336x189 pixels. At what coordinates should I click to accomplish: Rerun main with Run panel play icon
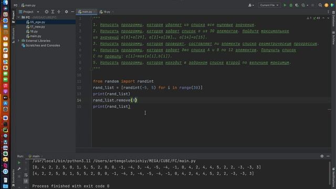coord(19,163)
